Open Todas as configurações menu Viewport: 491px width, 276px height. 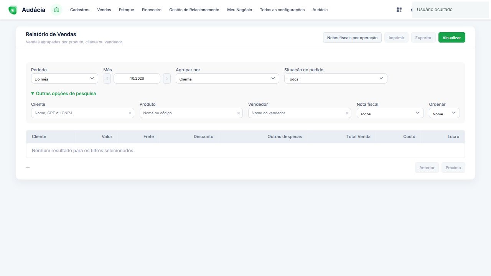point(282,10)
